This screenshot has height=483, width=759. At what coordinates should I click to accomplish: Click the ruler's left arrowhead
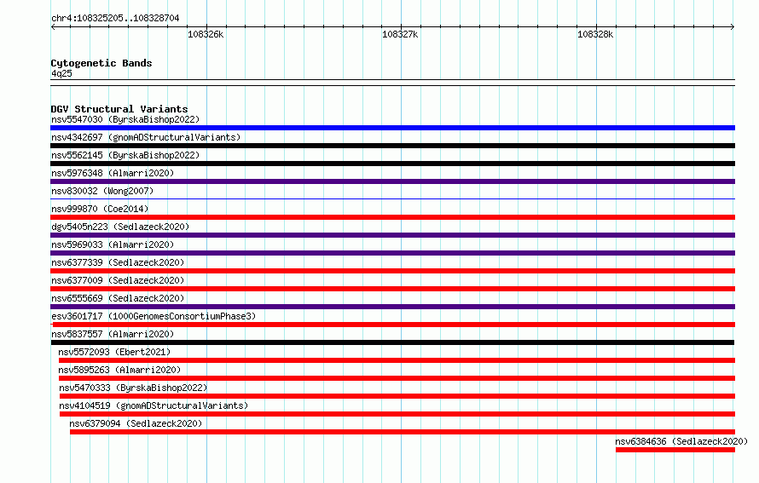point(53,26)
